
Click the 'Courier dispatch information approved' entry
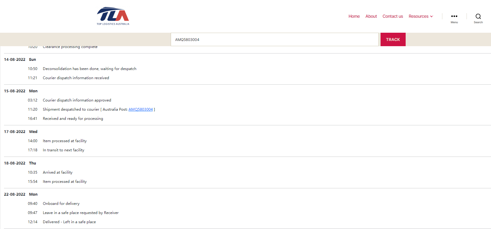pos(77,100)
